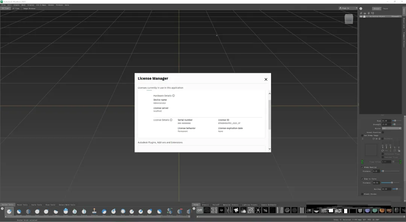Expand sculpt tools tray arrow
406x222 pixels.
(2, 208)
